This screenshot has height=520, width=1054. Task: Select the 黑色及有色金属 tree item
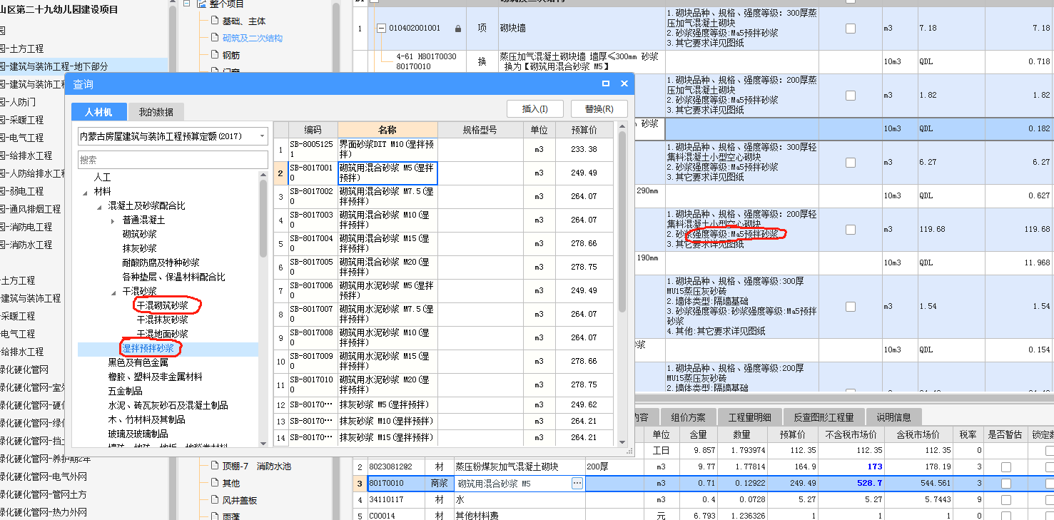pyautogui.click(x=138, y=362)
